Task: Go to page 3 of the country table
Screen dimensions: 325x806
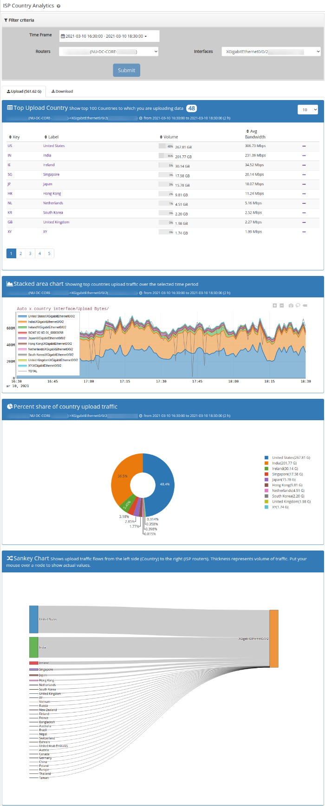Action: pyautogui.click(x=30, y=254)
